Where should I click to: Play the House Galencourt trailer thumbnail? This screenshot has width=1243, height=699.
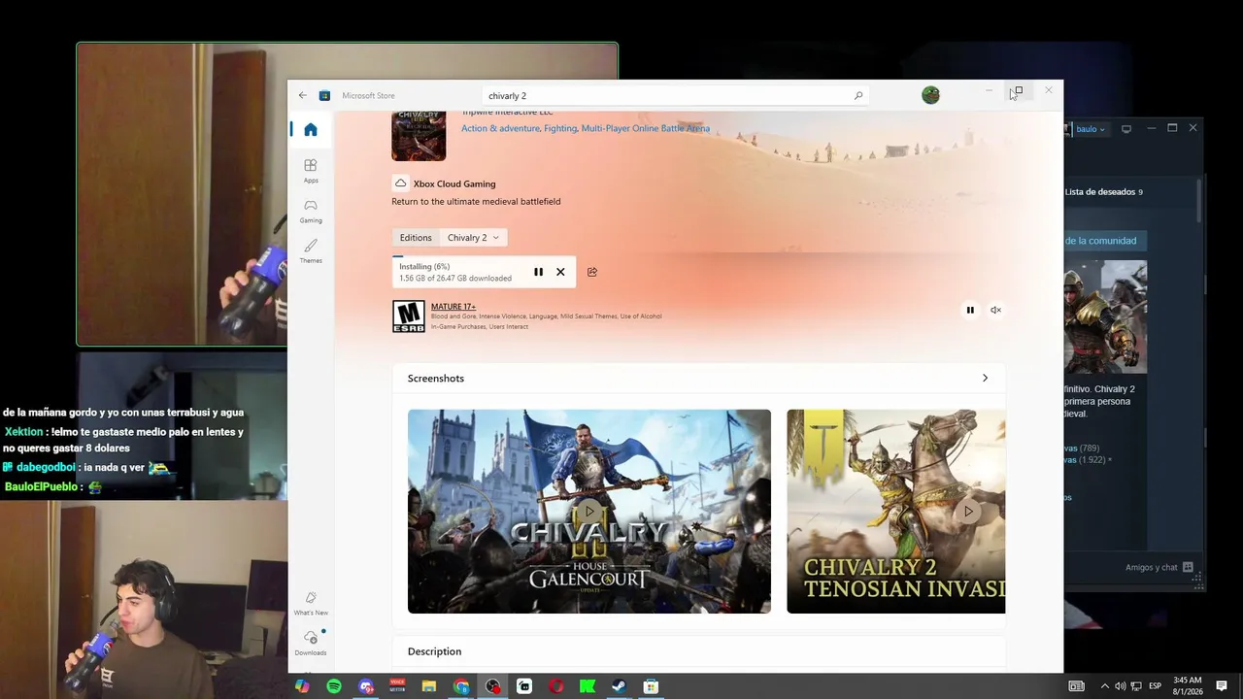589,511
